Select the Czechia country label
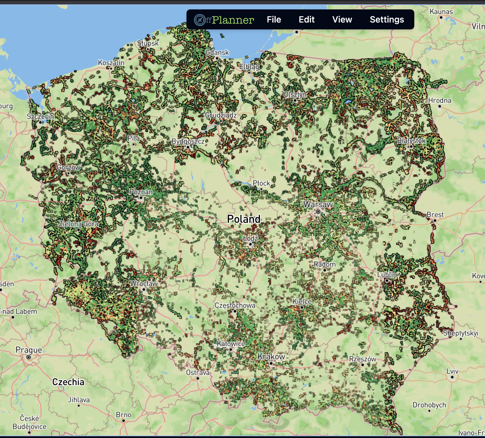Screen dimensions: 485x438 [68, 382]
